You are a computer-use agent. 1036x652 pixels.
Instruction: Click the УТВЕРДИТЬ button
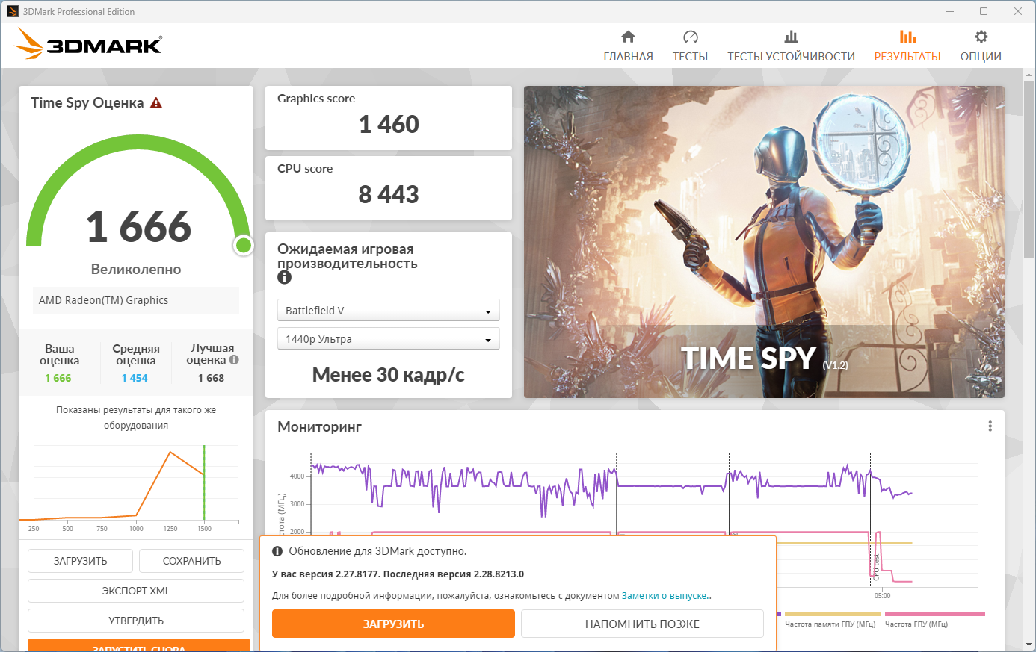[136, 621]
